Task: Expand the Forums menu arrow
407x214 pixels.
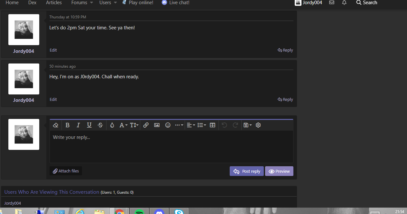Action: pos(91,3)
